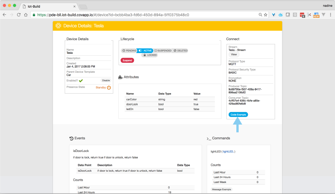Click the lightLED command link
Screen dimensions: 335x194
228,151
